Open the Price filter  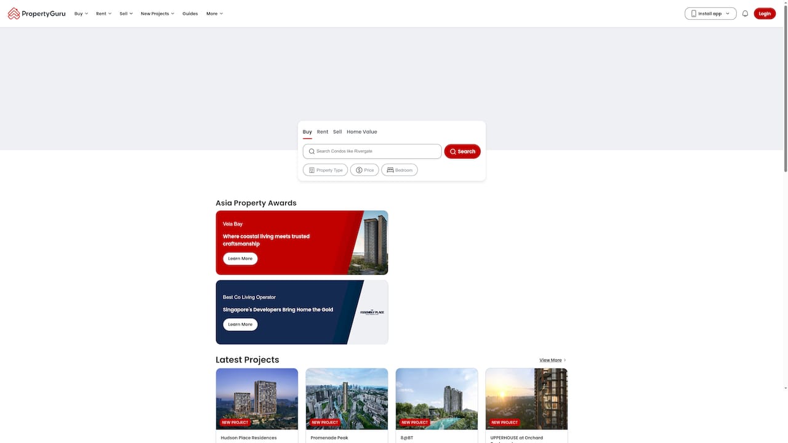click(364, 170)
